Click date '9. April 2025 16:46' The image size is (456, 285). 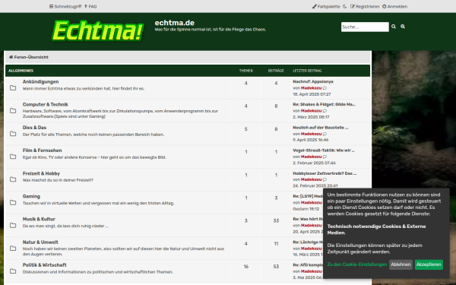[311, 140]
